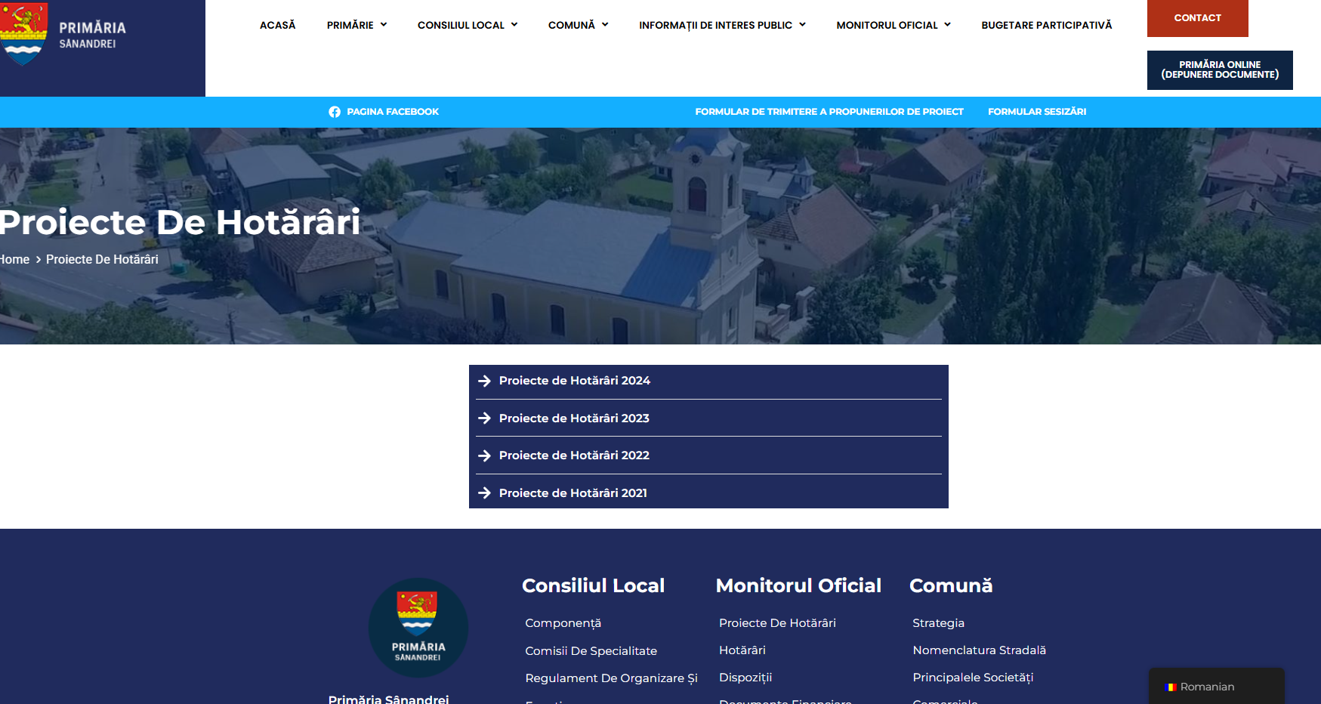Open the Formular Sesizări link
The height and width of the screenshot is (704, 1321).
tap(1036, 112)
